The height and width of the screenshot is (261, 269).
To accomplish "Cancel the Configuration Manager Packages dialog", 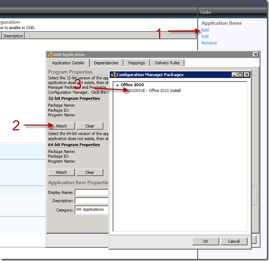I will point(234,241).
